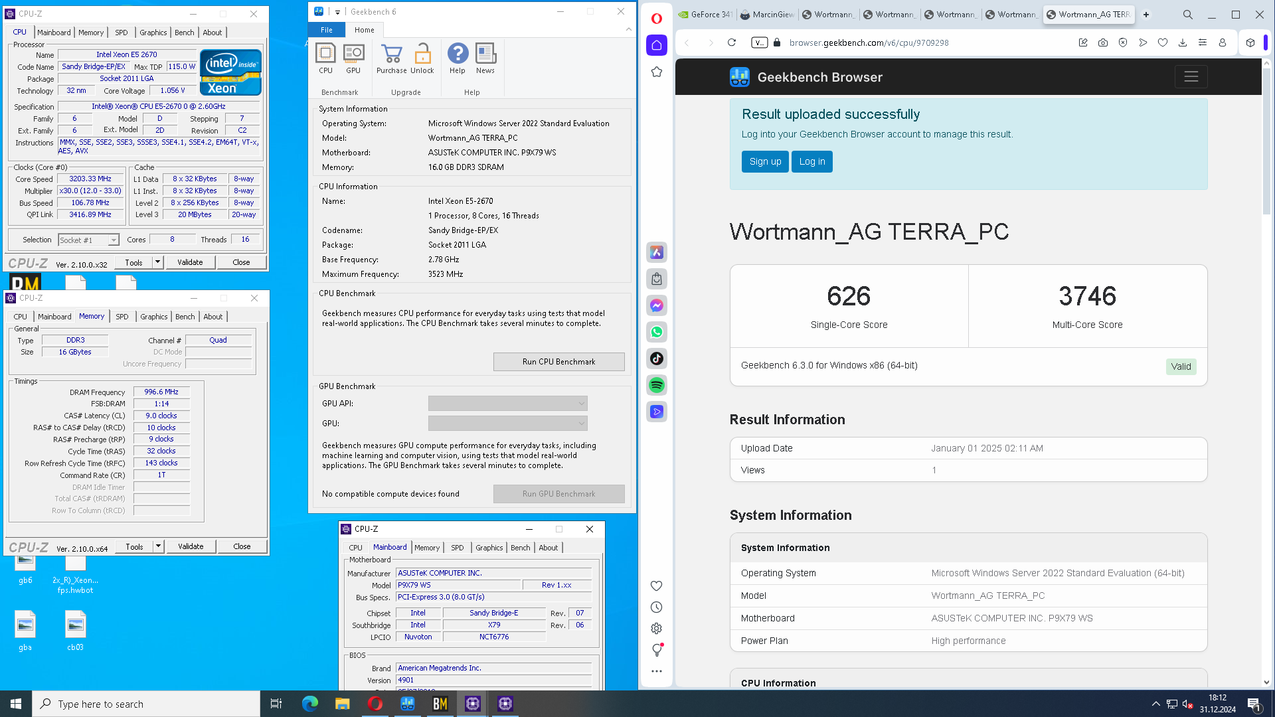Select the GPU benchmark icon in Geekbench ribbon
Image resolution: width=1275 pixels, height=717 pixels.
[x=353, y=58]
